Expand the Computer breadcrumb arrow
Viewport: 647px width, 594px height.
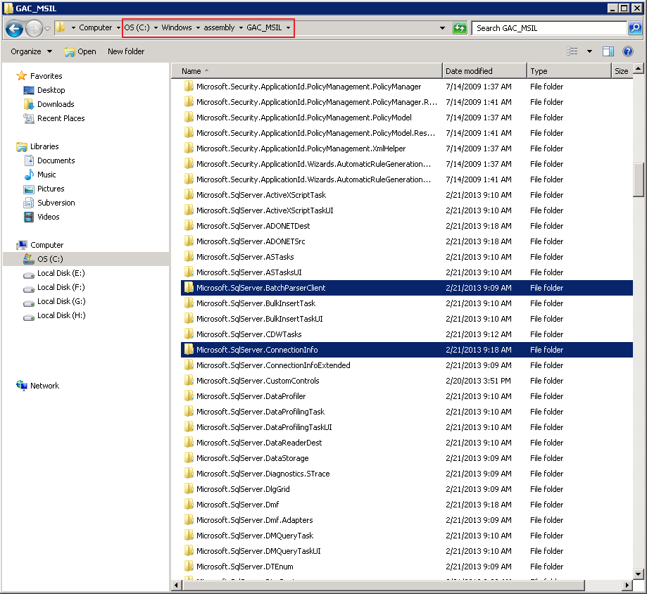point(118,27)
